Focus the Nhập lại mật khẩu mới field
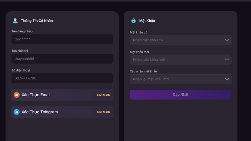 tap(181, 79)
